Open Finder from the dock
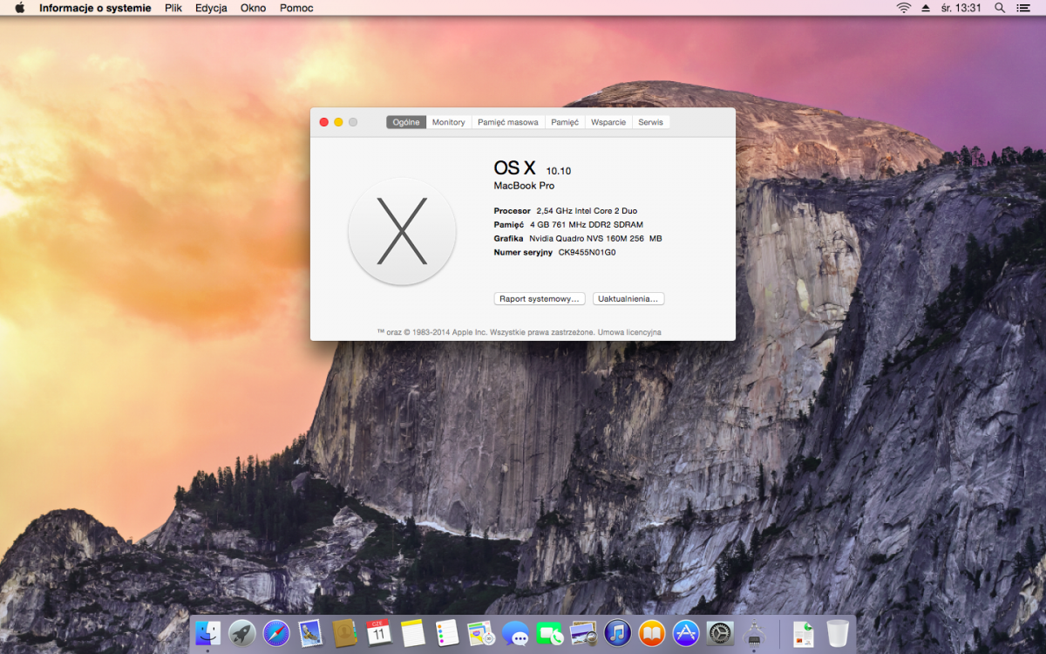Image resolution: width=1046 pixels, height=654 pixels. [207, 633]
